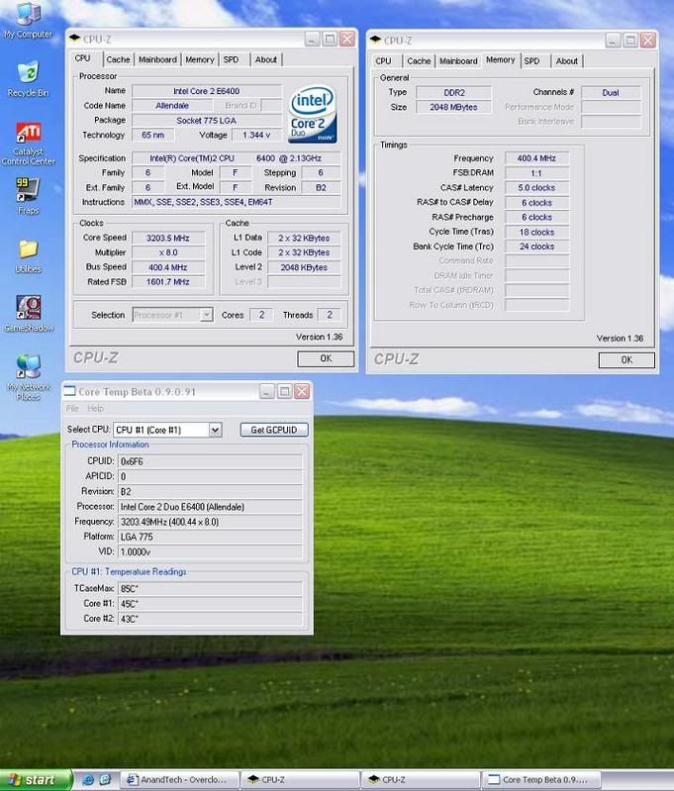Open About tab in right CPU-Z window

click(566, 61)
